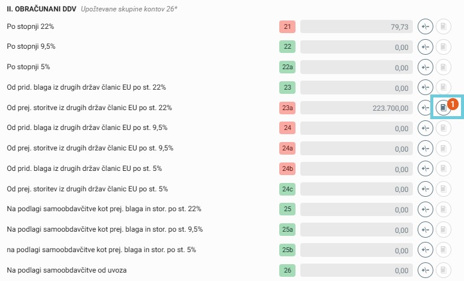This screenshot has height=281, width=464.
Task: Click the +/- adjust icon for field 21
Action: [425, 27]
